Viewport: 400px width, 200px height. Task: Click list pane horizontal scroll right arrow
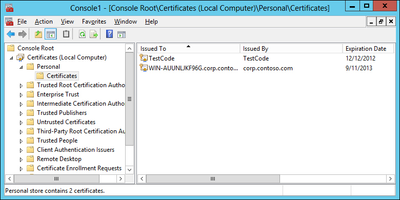tap(390, 178)
